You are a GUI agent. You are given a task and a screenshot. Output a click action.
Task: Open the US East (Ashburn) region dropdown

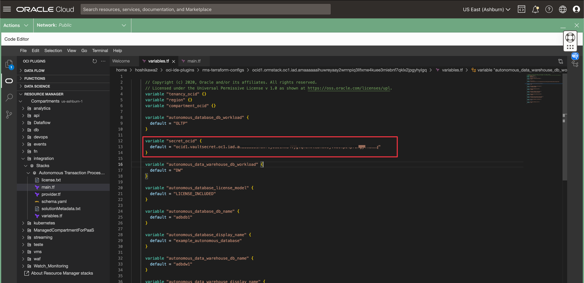pyautogui.click(x=487, y=9)
